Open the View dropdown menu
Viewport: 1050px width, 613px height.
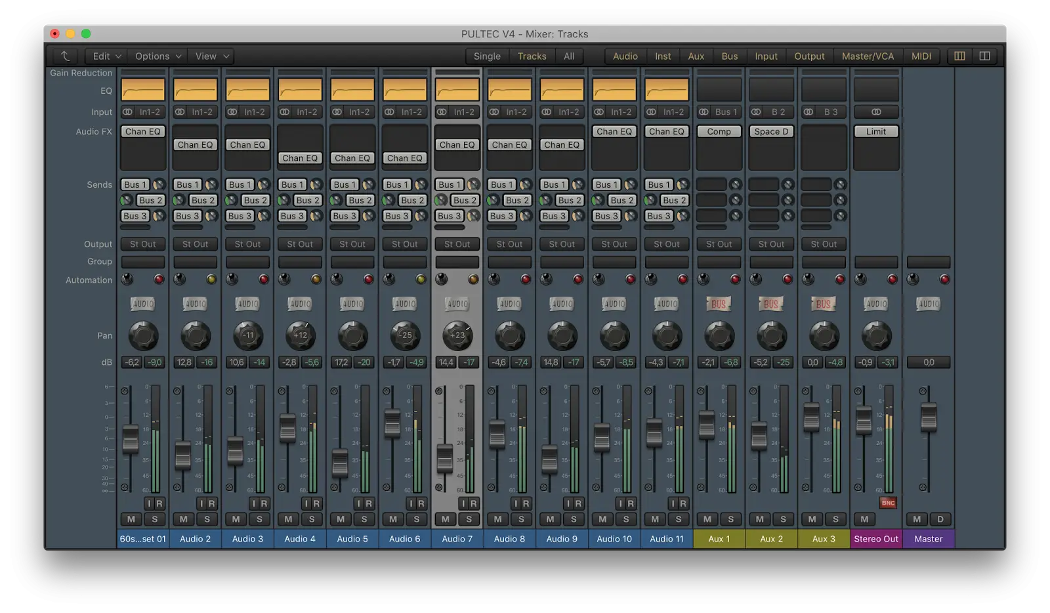211,56
